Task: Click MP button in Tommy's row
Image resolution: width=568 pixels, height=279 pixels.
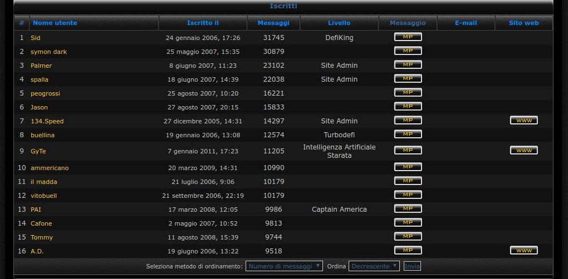Action: point(408,237)
